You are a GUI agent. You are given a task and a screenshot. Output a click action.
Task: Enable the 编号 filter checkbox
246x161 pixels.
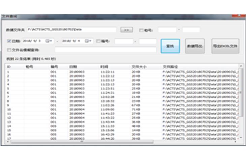pyautogui.click(x=98, y=41)
